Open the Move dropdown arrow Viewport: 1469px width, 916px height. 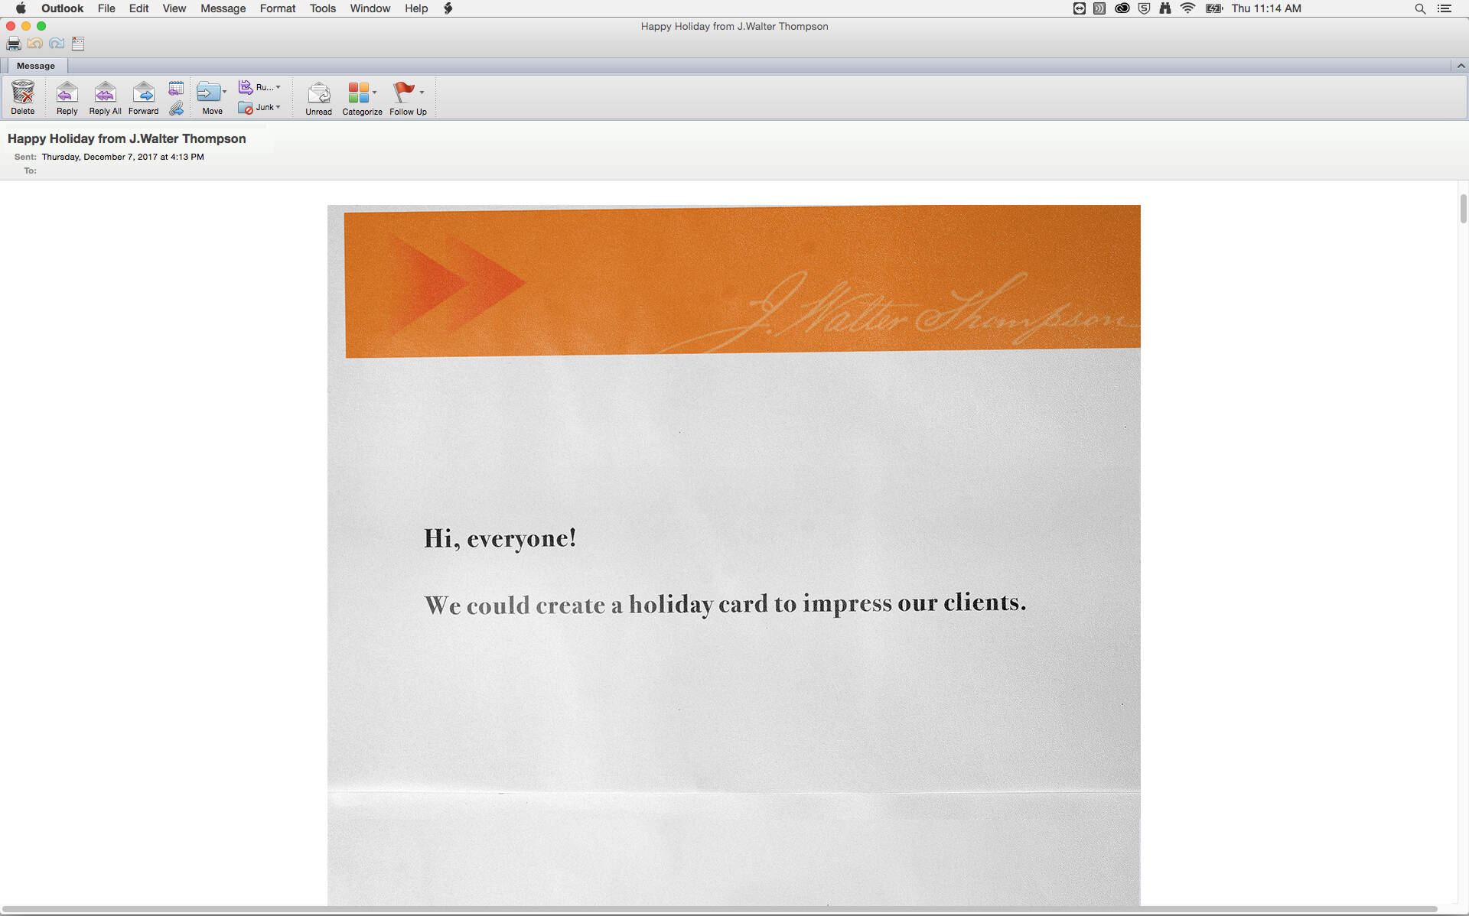point(224,92)
